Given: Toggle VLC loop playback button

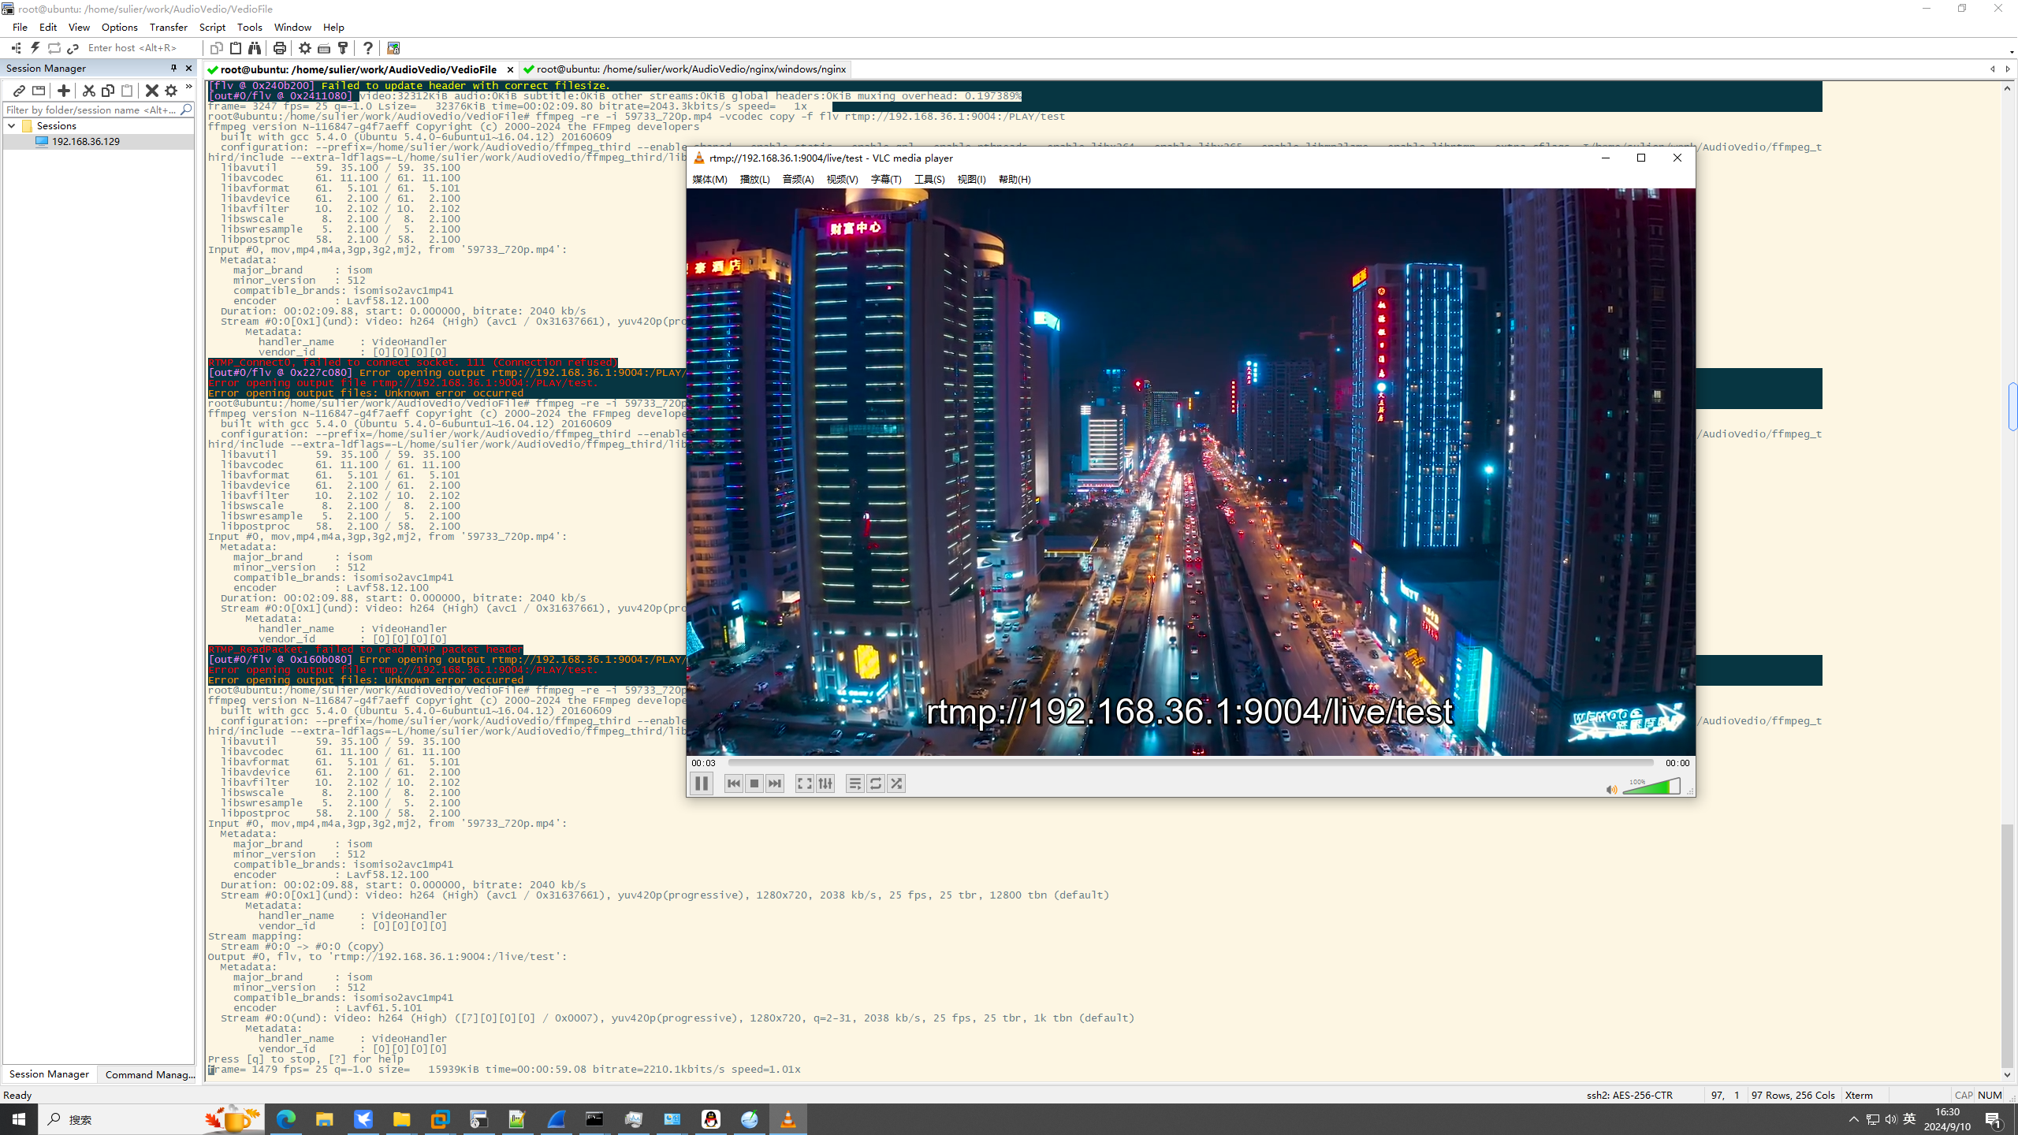Looking at the screenshot, I should point(876,783).
